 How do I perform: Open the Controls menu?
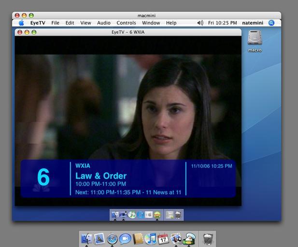[126, 23]
